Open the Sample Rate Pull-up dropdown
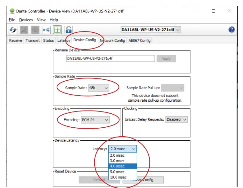This screenshot has height=188, width=243. tap(173, 88)
